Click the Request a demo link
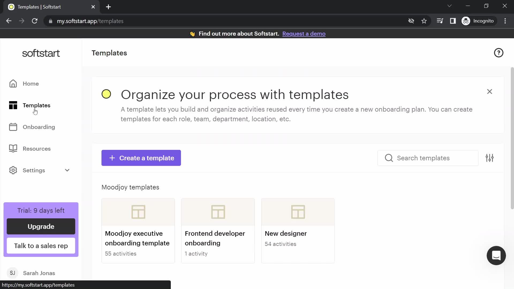The width and height of the screenshot is (514, 289). pos(304,34)
